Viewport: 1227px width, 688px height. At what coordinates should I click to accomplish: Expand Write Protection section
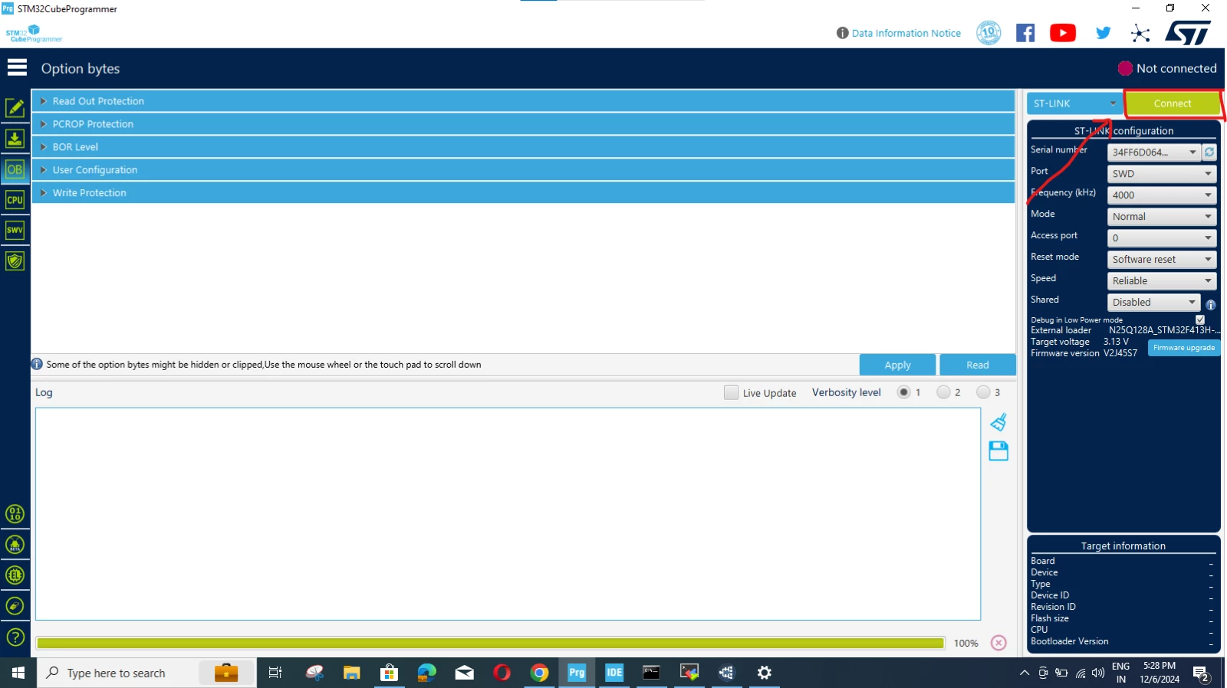[x=524, y=193]
